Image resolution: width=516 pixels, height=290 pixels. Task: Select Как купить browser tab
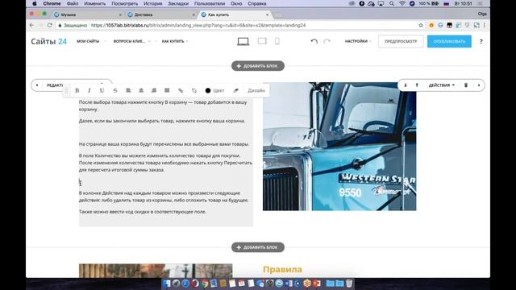235,14
